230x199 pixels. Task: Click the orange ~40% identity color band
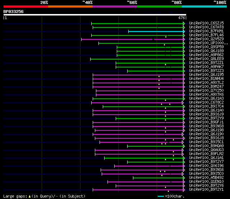point(70,6)
